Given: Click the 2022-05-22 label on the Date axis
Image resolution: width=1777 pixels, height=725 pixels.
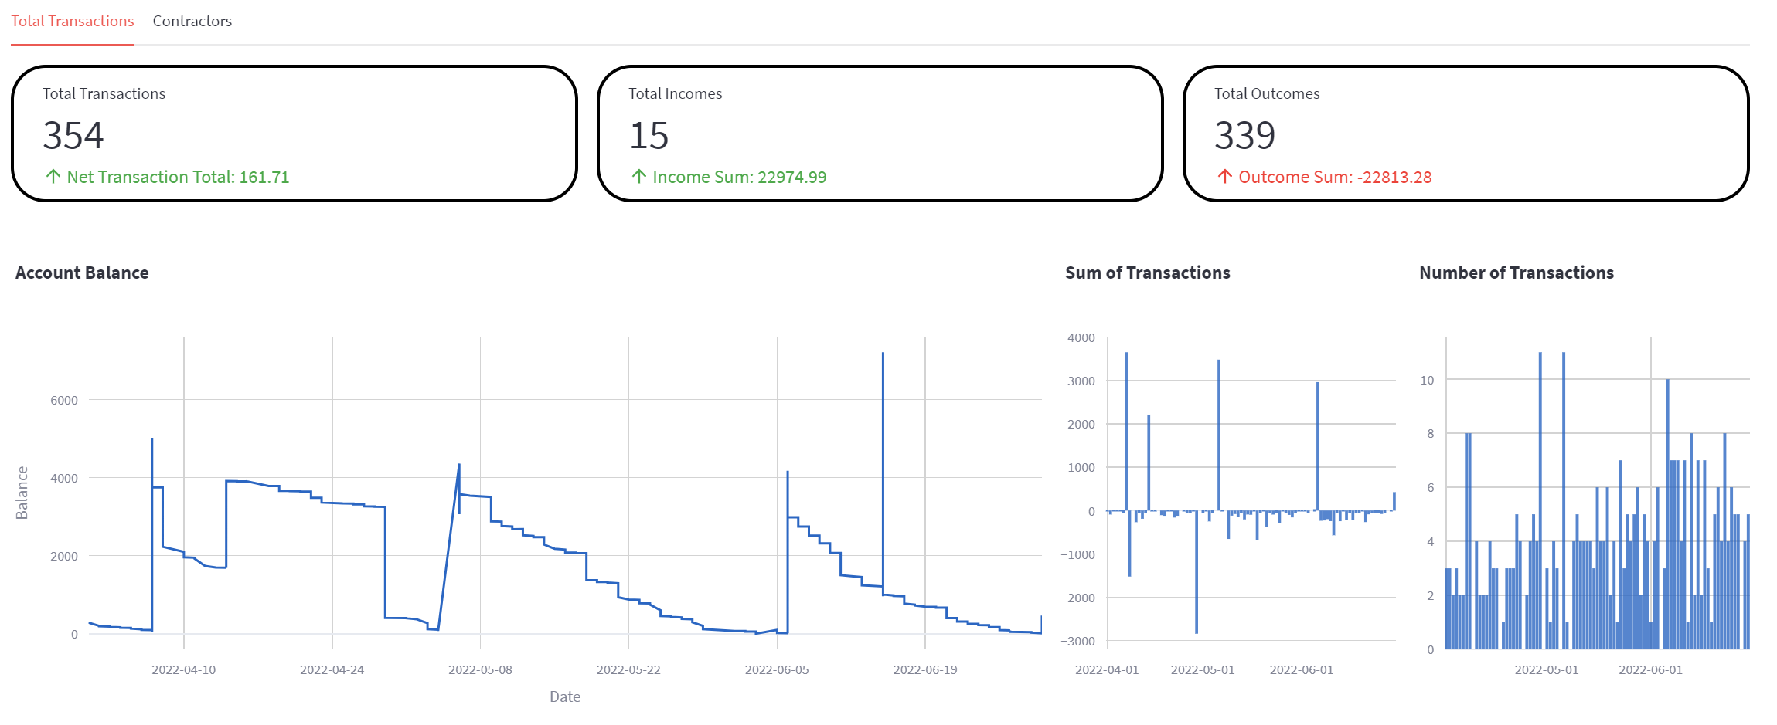Looking at the screenshot, I should pos(628,669).
